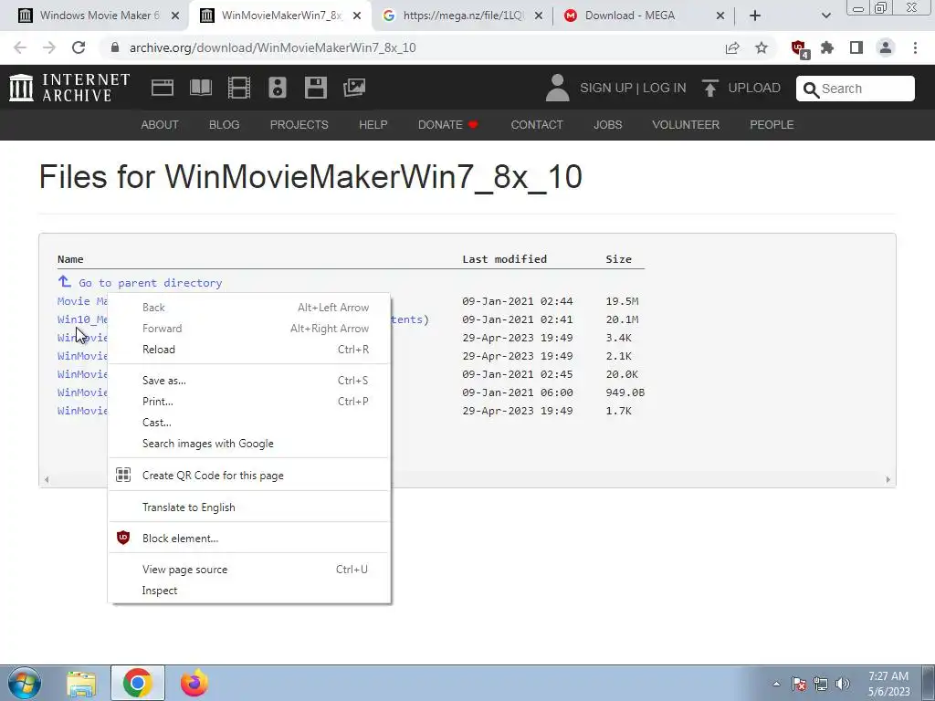Click the upload arrow icon
Image resolution: width=935 pixels, height=701 pixels.
709,89
